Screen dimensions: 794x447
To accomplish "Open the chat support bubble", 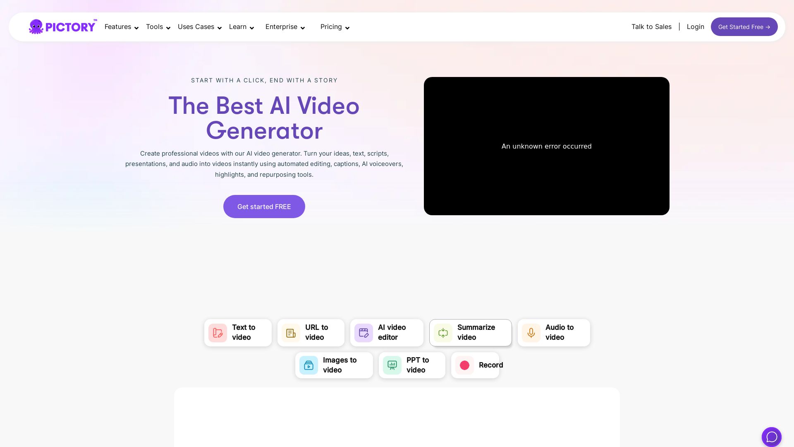I will coord(771,437).
